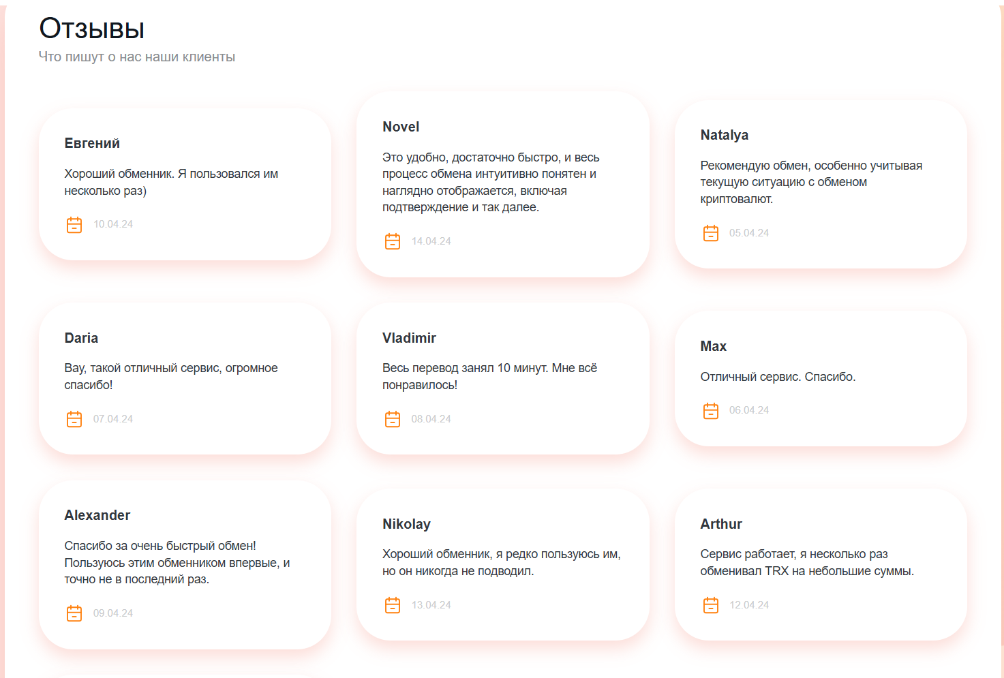Click calendar icon in Nikolay's review
1004x678 pixels.
point(393,605)
